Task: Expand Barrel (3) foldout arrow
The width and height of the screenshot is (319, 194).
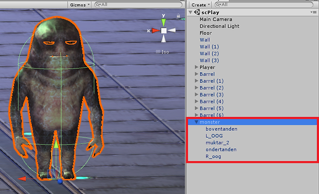Action: 196,94
